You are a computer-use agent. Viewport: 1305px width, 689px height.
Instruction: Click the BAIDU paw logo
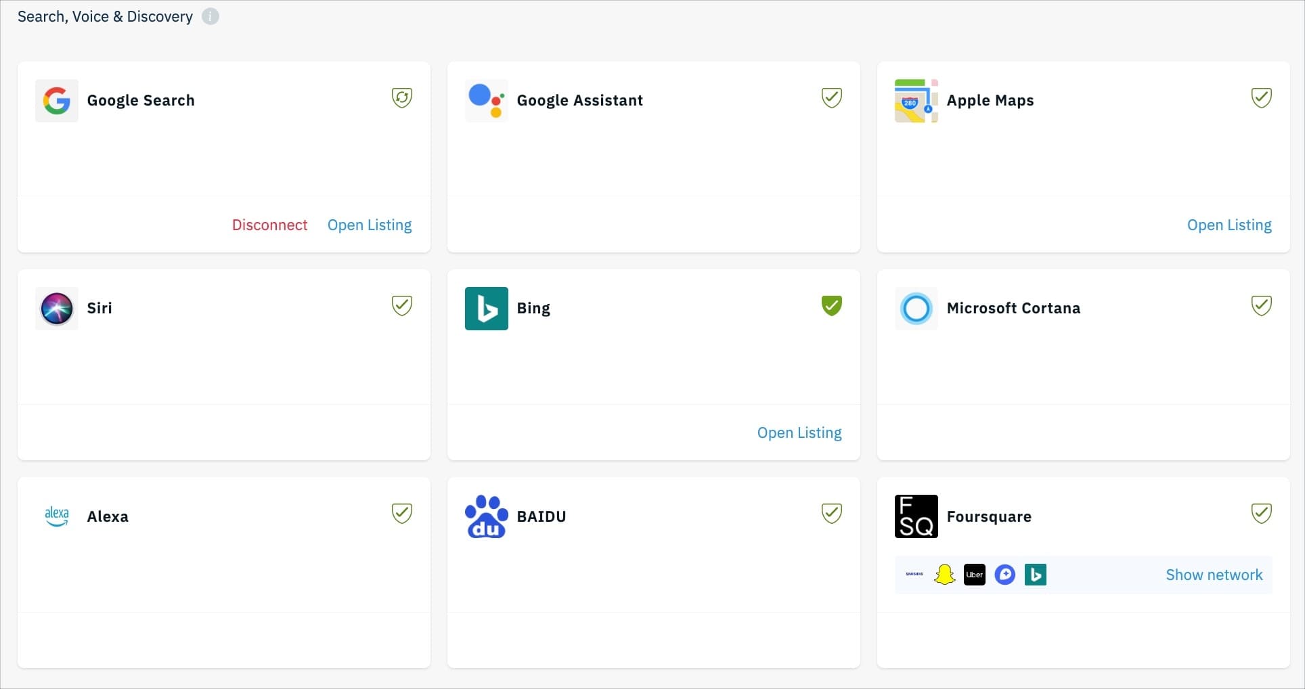(x=487, y=516)
